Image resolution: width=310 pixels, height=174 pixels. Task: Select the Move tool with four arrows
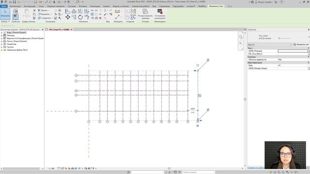[x=68, y=17]
